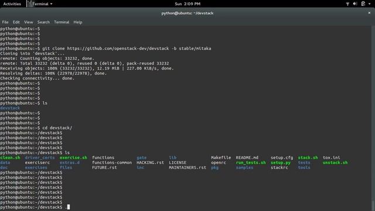The image size is (375, 211).
Task: Click the window title python@ubuntu: ~/devstack
Action: point(187,13)
